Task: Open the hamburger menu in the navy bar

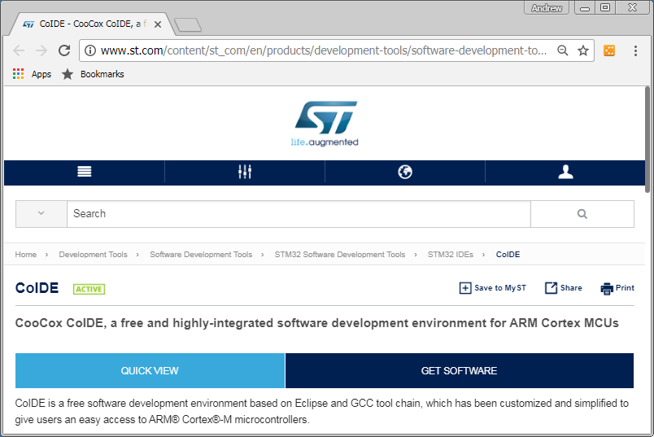Action: tap(85, 172)
